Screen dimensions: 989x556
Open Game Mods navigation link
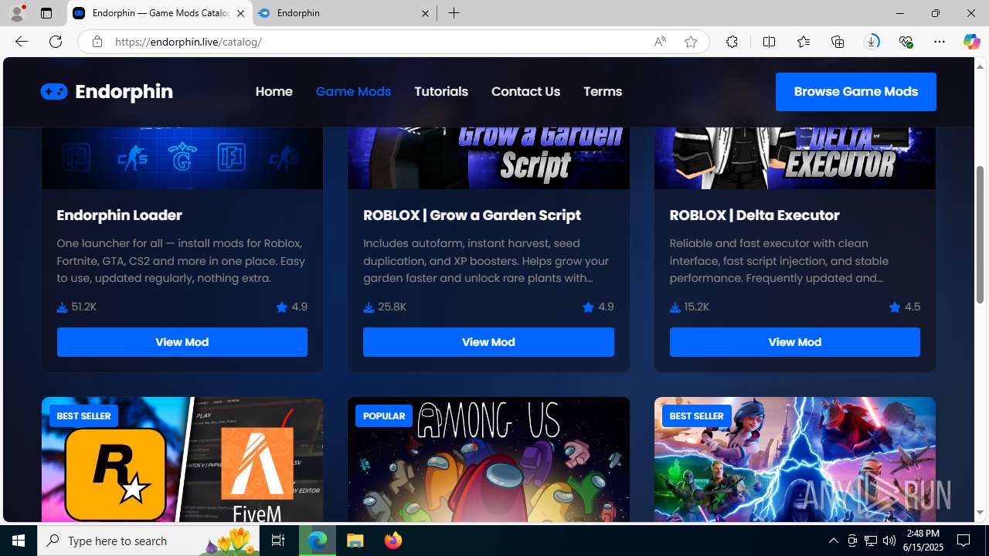[353, 91]
